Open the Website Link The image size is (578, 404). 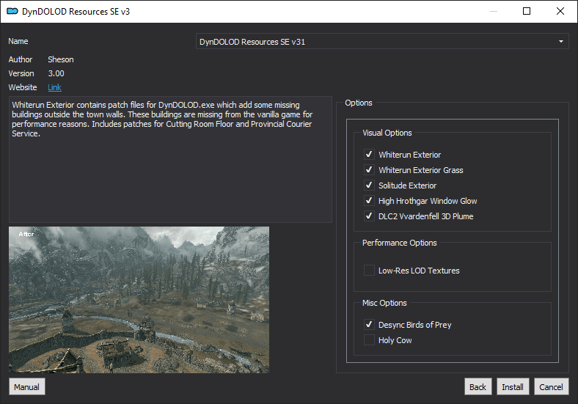[54, 87]
